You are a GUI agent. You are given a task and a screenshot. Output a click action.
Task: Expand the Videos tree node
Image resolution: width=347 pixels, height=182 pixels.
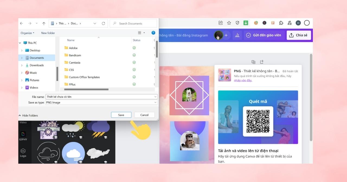tap(22, 88)
